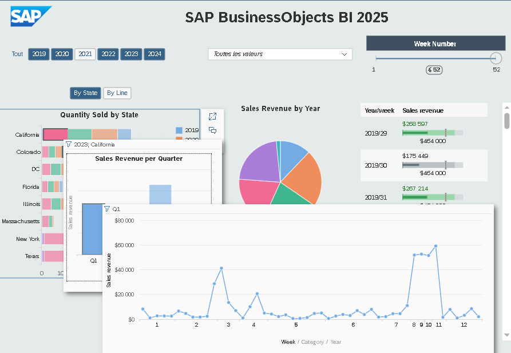Click the "≤ 52" slider value chip

click(x=434, y=70)
